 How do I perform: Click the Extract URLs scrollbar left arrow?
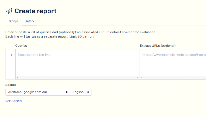coord(142,78)
